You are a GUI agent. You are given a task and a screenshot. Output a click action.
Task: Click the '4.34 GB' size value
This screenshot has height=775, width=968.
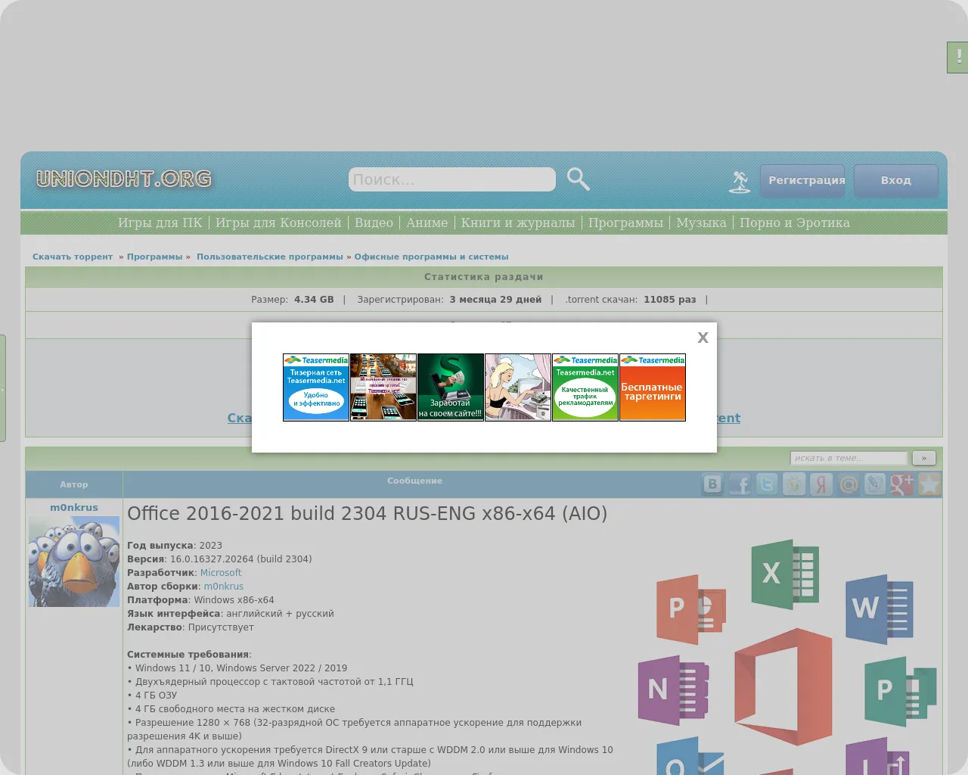314,300
